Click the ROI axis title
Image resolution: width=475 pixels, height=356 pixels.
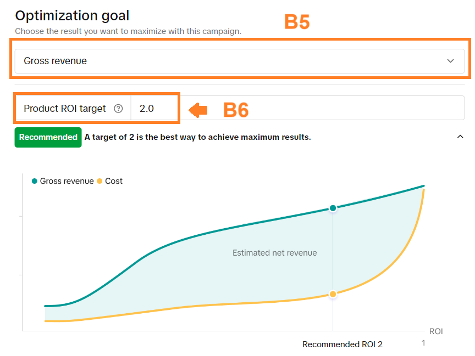pos(436,331)
